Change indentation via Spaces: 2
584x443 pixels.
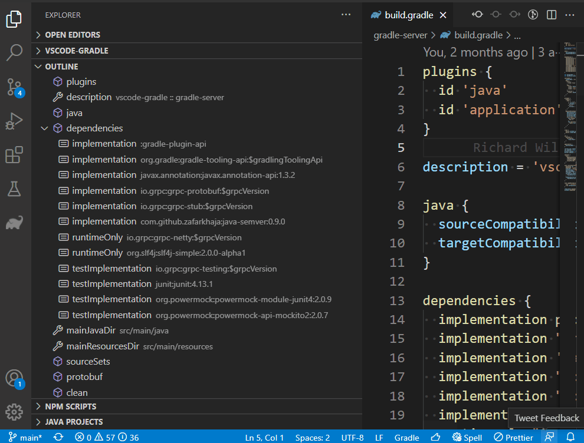coord(313,438)
